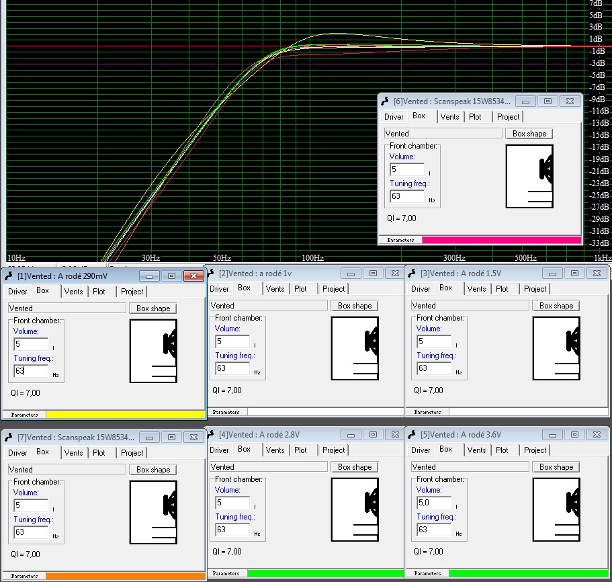Click the wrench icon of window [3] A rodé 1.5V

(412, 274)
